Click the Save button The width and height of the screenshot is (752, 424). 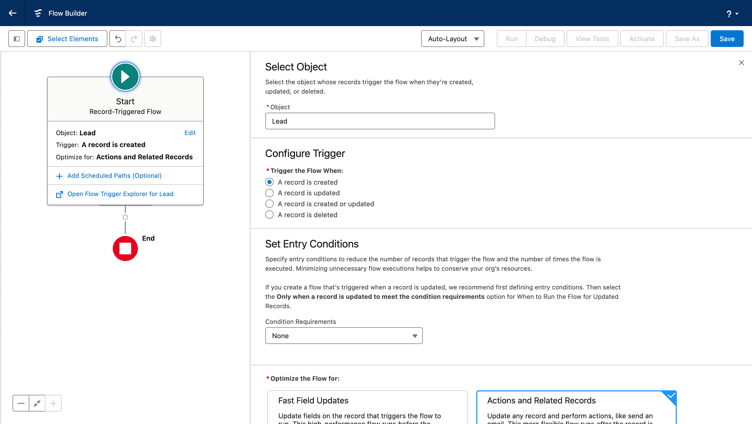(x=727, y=39)
